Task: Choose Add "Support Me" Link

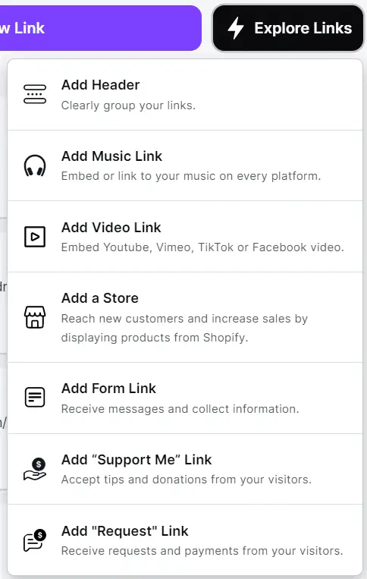Action: point(185,469)
